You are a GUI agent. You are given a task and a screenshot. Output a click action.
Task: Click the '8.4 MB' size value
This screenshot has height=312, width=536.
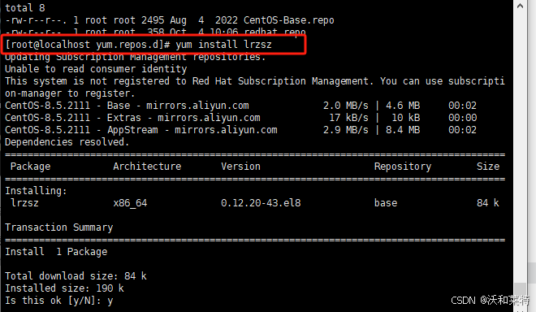point(403,130)
